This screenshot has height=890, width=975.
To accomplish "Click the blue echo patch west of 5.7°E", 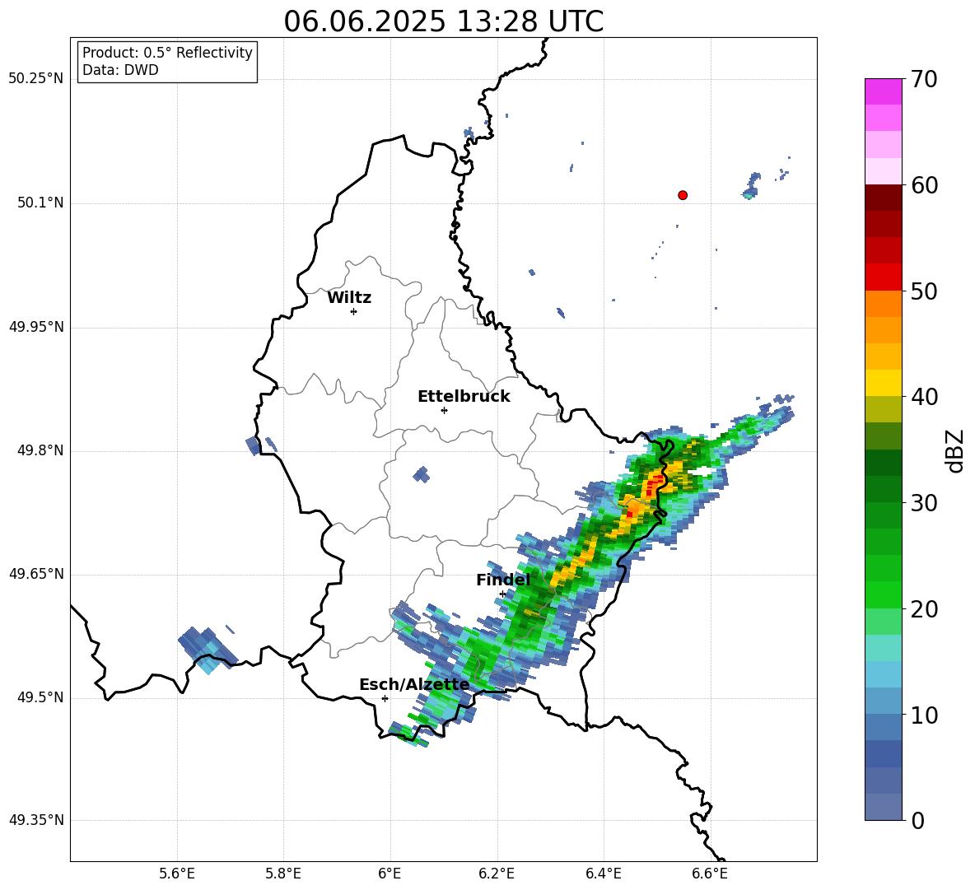I will [208, 650].
